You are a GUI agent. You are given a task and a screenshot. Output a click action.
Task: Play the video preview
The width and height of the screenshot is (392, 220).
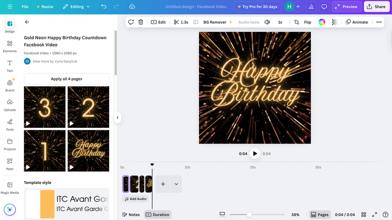coord(255,153)
